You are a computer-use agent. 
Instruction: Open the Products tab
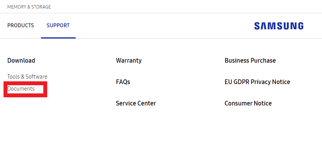tap(21, 26)
